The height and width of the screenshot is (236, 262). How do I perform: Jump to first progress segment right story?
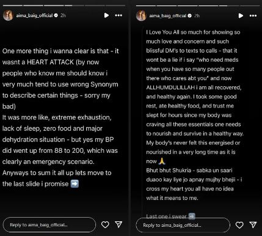coord(146,6)
